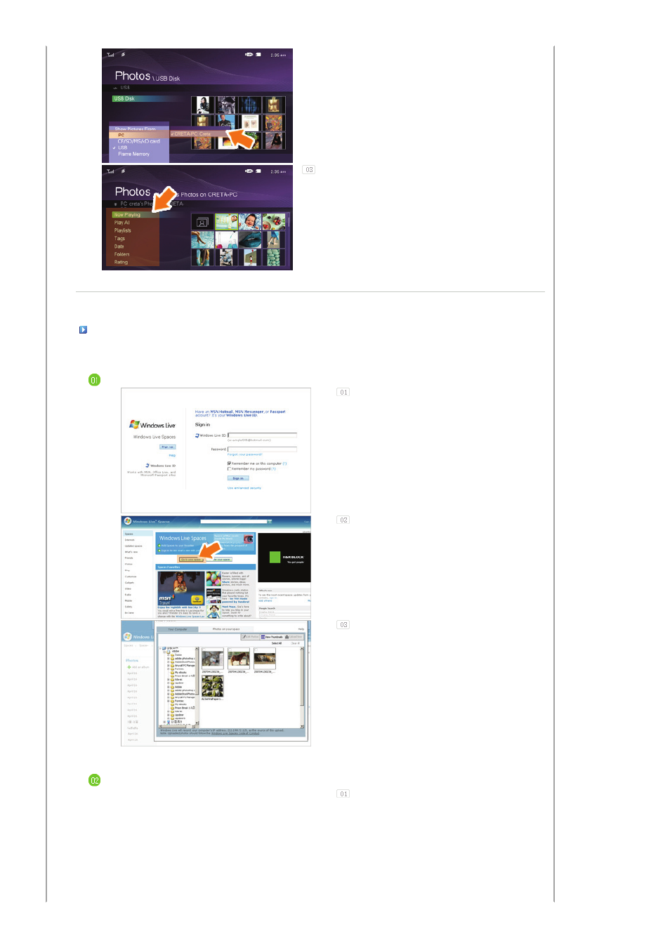Open the Easter eggs article thumbnail
This screenshot has height=948, width=670.
point(214,579)
